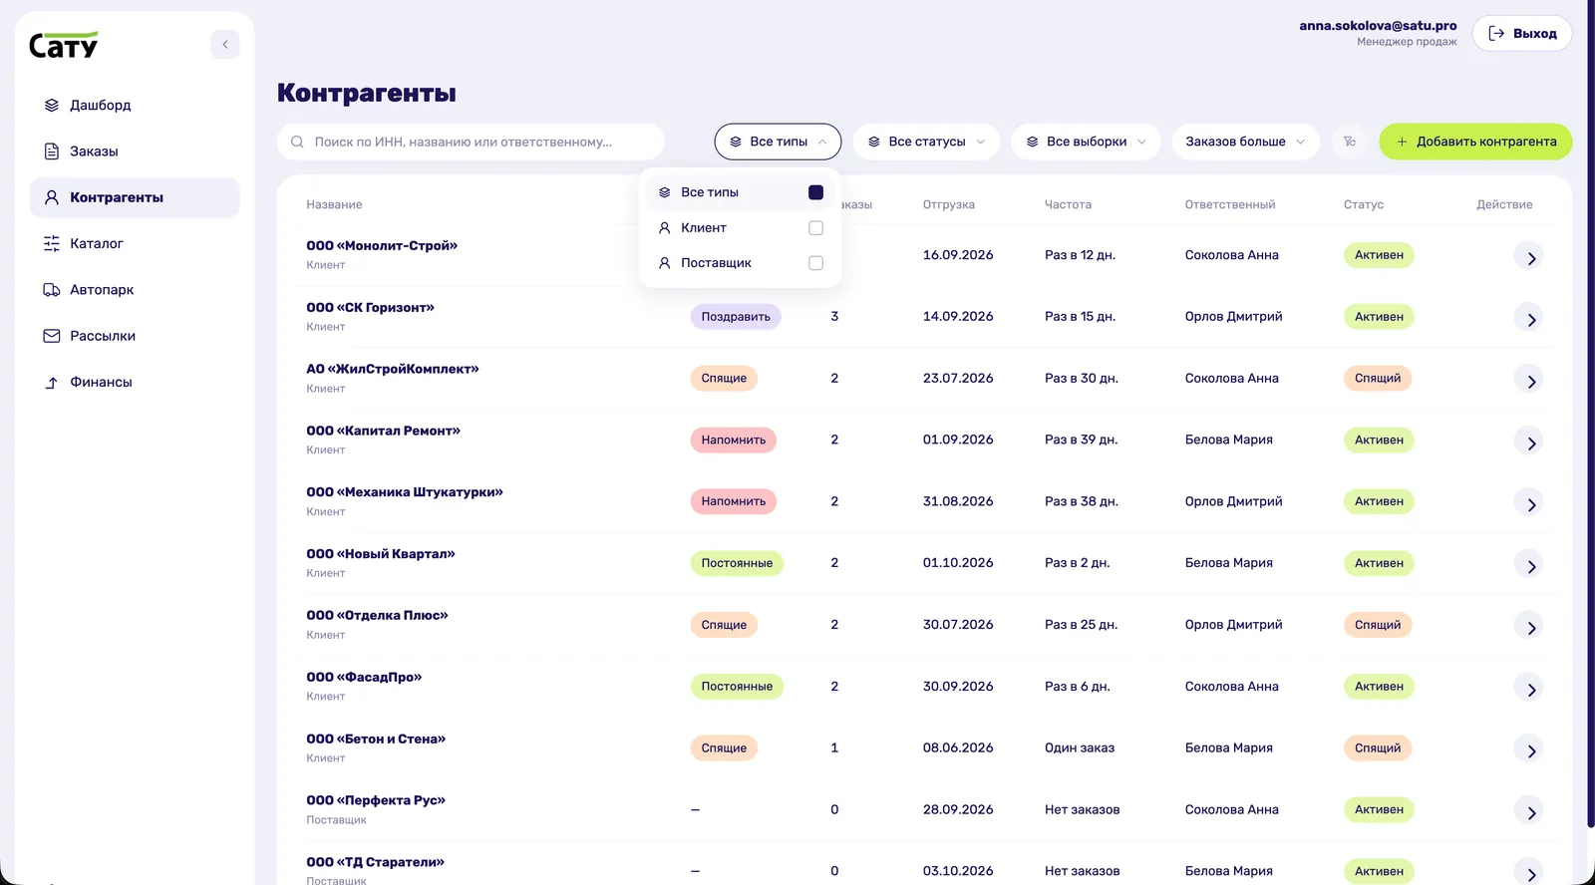Open the row arrow for ООО «Монолит-Строй»

pyautogui.click(x=1530, y=257)
